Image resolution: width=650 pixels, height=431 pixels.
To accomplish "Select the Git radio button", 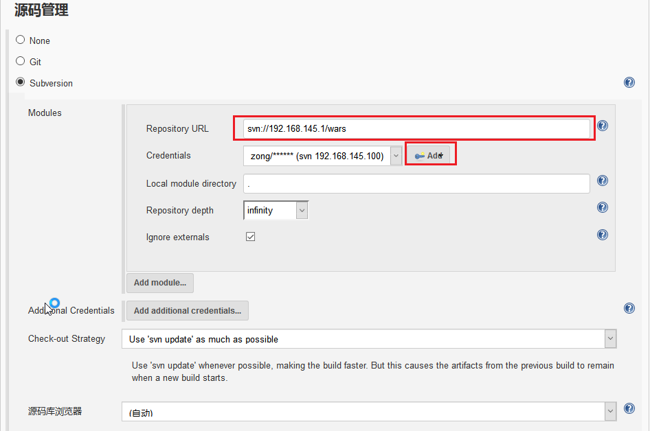I will click(x=21, y=61).
